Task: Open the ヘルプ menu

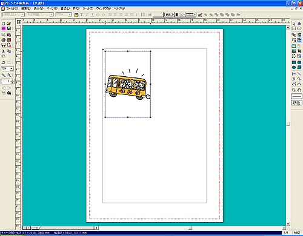Action: point(119,8)
